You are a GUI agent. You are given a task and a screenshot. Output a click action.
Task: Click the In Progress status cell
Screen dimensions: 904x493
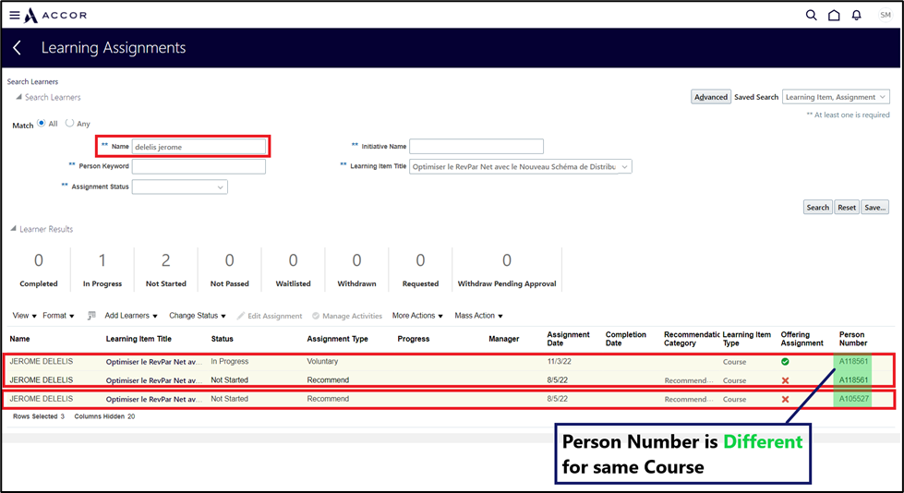coord(229,362)
